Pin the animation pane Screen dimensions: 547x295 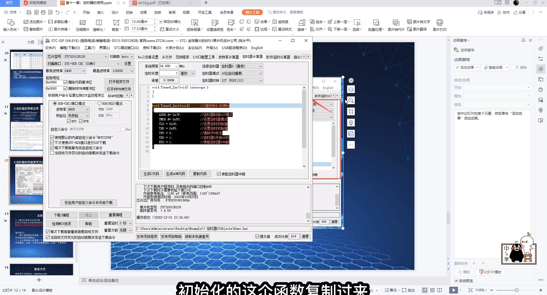pos(523,40)
